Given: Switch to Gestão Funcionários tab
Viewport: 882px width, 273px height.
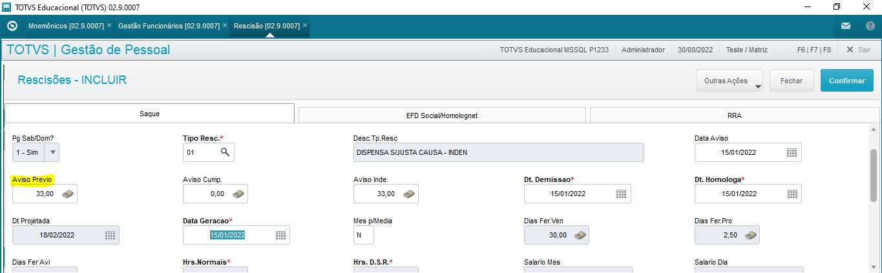Looking at the screenshot, I should click(169, 26).
